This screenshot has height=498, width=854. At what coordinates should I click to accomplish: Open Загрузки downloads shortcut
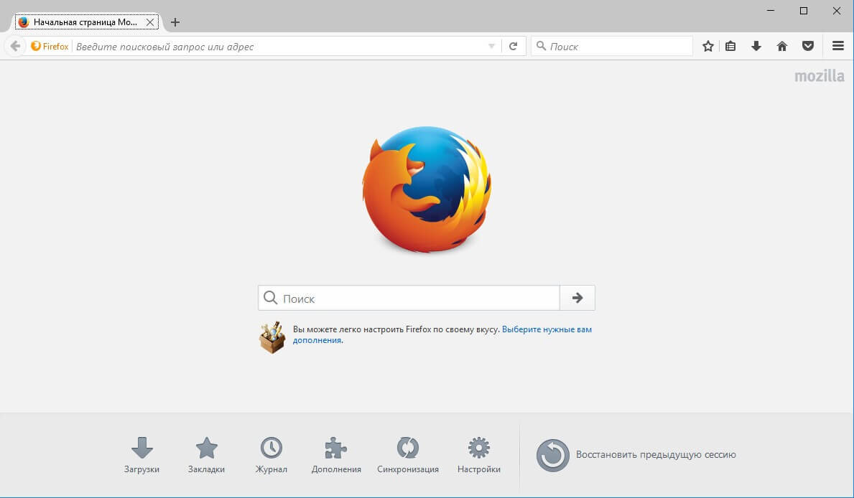(141, 455)
